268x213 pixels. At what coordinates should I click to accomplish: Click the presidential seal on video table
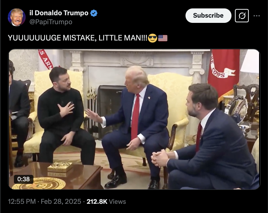point(39,183)
